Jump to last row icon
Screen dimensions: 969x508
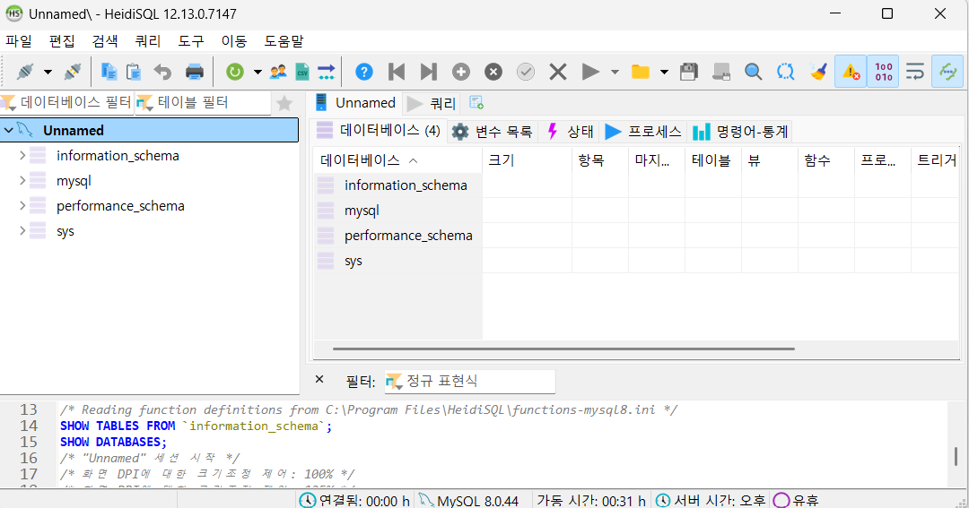(x=428, y=72)
